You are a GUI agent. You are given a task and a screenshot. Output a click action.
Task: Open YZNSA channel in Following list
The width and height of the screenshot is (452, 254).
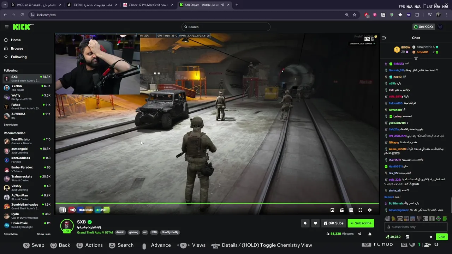coord(27,88)
